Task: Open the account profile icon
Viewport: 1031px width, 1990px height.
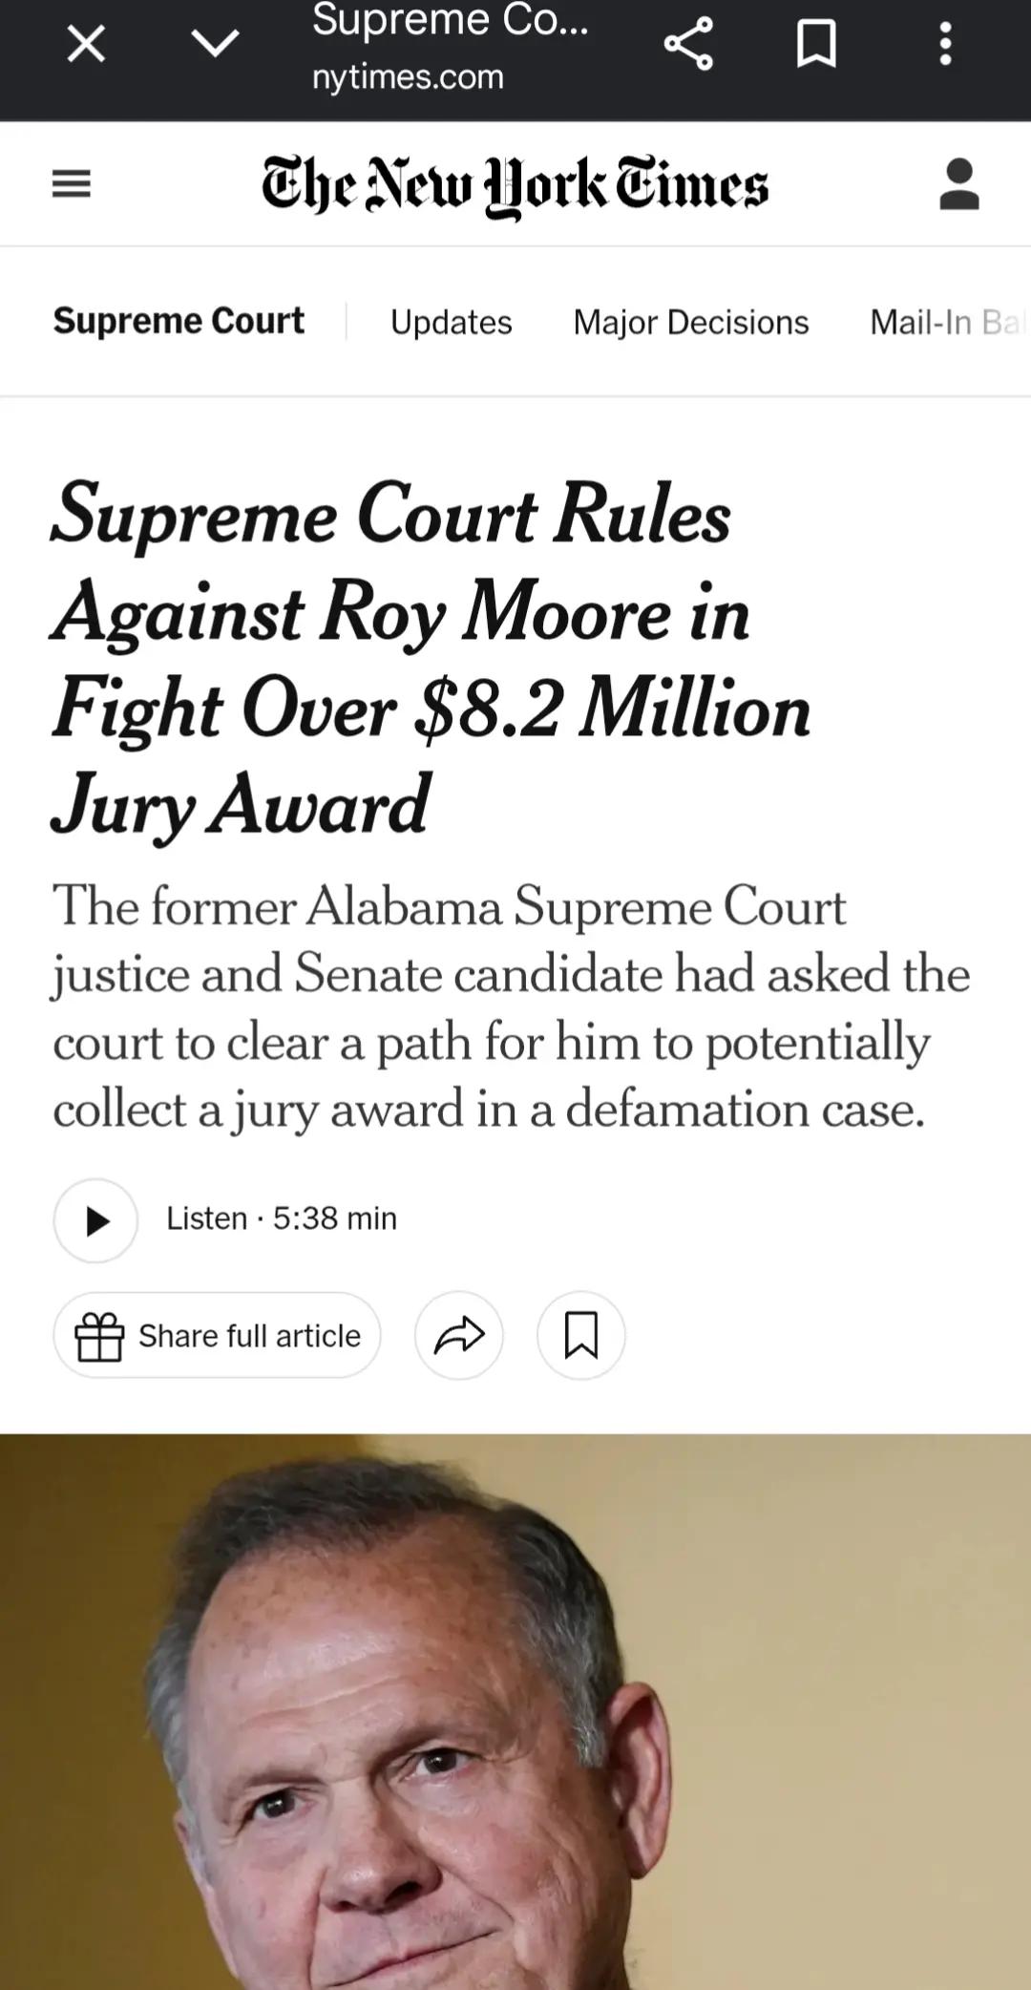Action: pyautogui.click(x=959, y=183)
